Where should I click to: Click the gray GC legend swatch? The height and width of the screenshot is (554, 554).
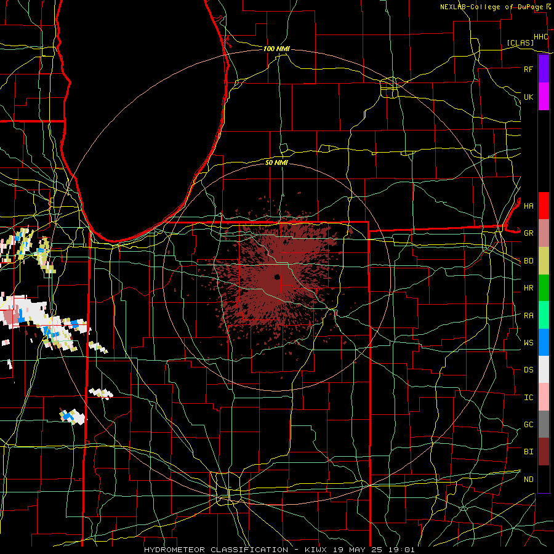544,424
